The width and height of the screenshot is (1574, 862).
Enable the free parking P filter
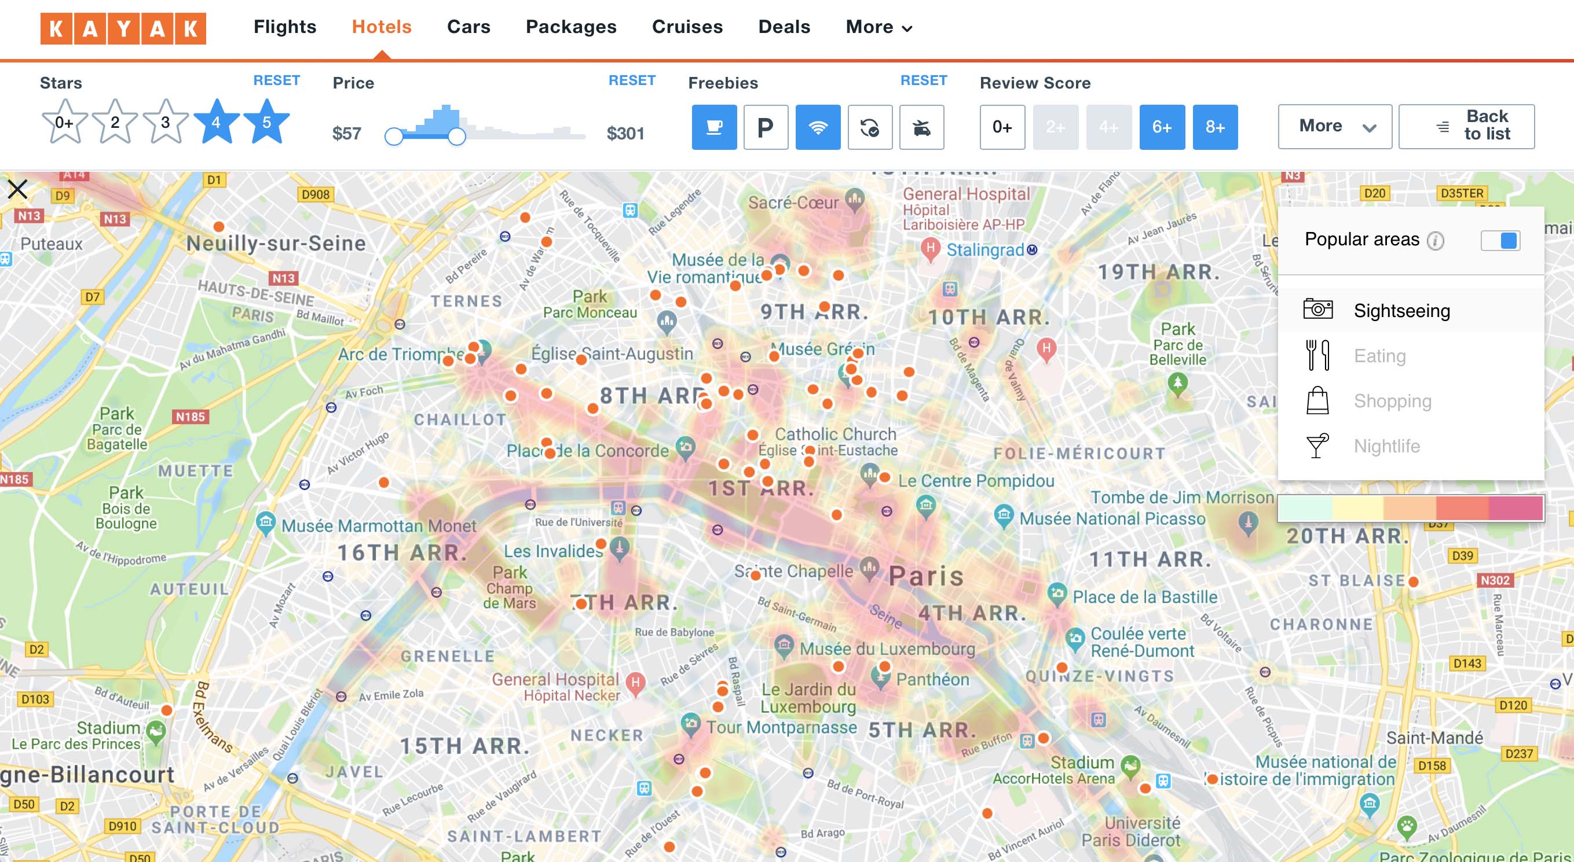(766, 127)
